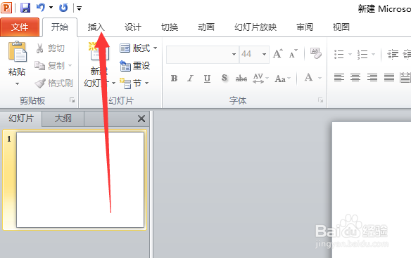Toggle underline formatting
Image resolution: width=411 pixels, height=258 pixels.
click(x=207, y=78)
